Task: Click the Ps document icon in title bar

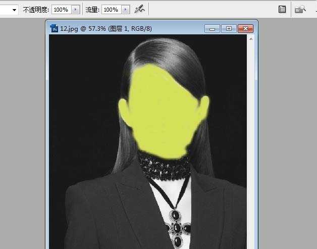Action: pos(54,28)
